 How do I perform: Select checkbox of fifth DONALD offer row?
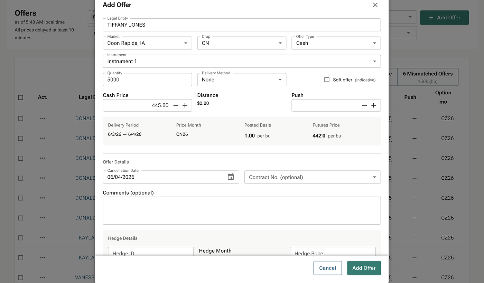coord(20,198)
